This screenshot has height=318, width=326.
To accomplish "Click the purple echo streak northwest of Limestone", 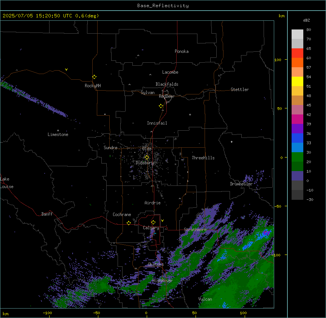I will 33,99.
